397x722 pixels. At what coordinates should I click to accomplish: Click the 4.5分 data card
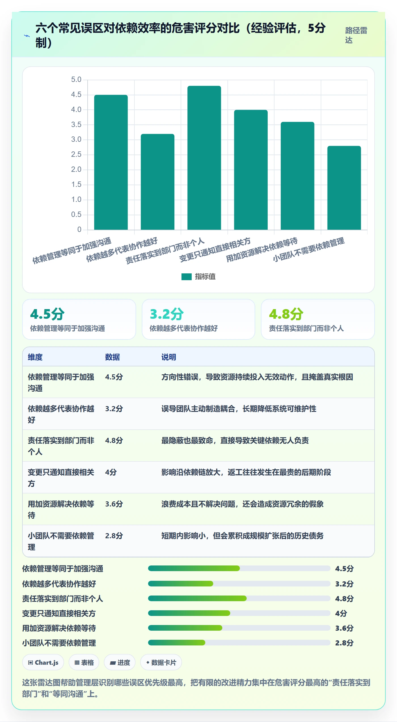79,319
